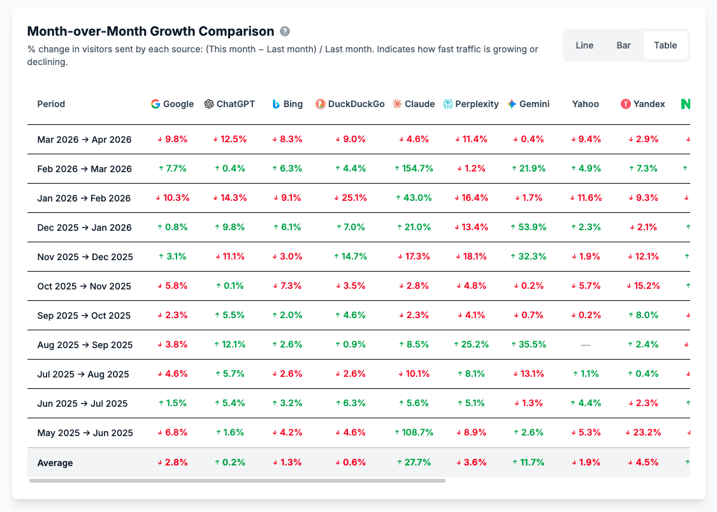Click Claude's 154.7% growth cell
This screenshot has width=717, height=512.
pyautogui.click(x=414, y=168)
